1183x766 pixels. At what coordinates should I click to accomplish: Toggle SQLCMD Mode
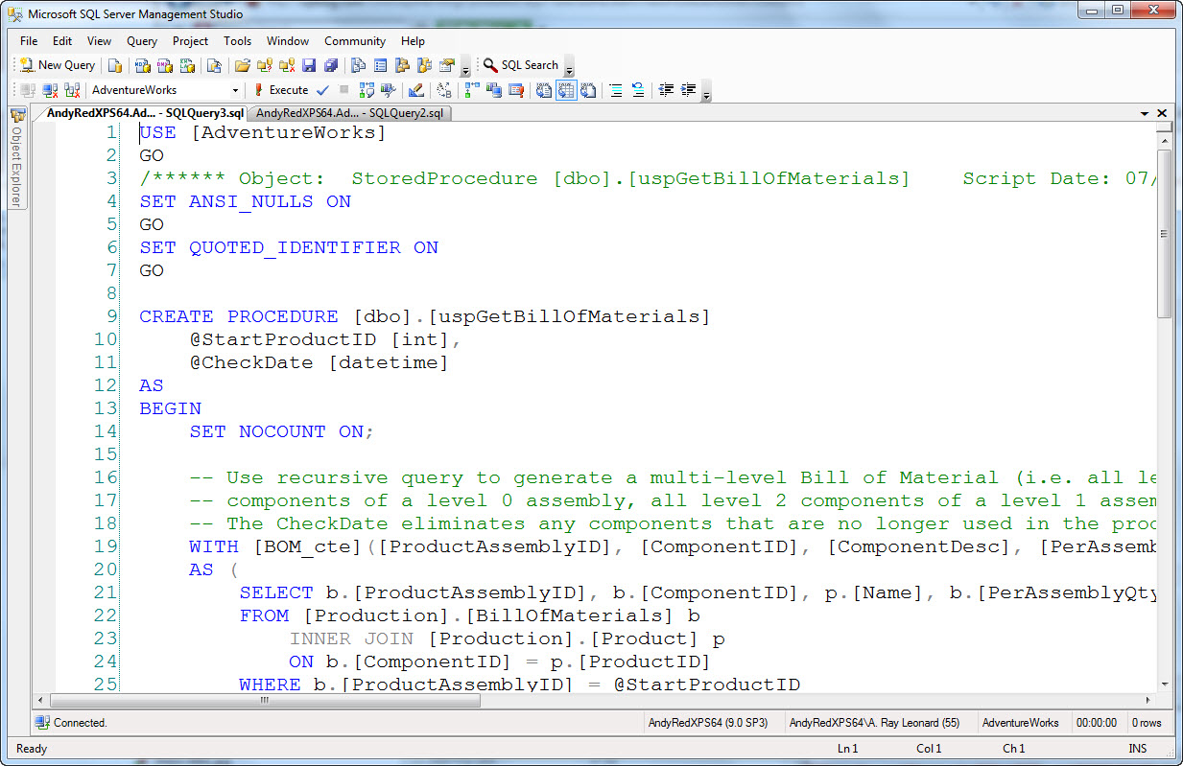(516, 90)
